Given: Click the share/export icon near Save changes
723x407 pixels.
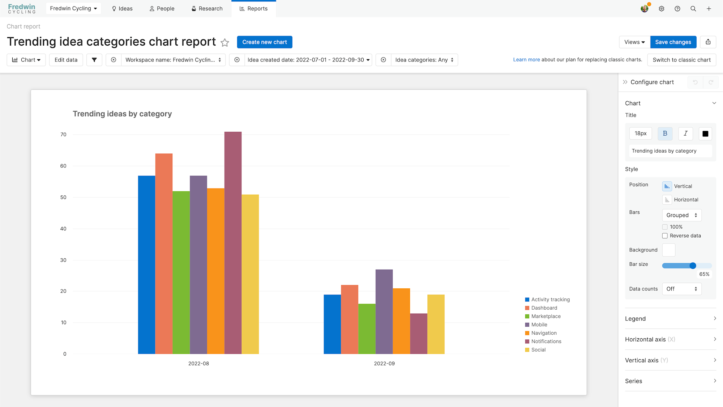Looking at the screenshot, I should point(708,42).
